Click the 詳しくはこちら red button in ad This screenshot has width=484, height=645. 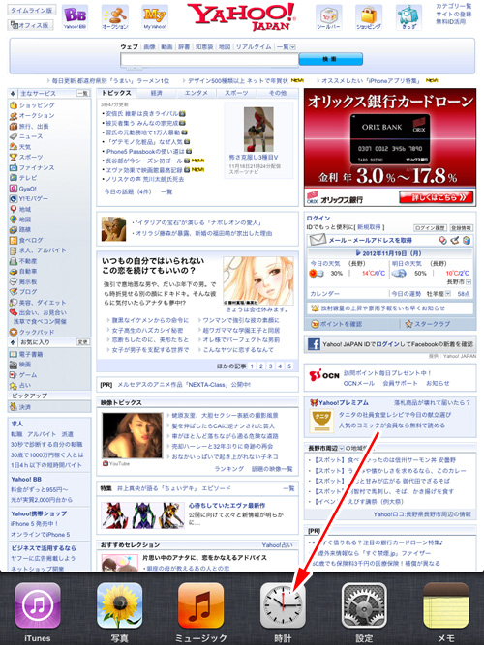(437, 197)
